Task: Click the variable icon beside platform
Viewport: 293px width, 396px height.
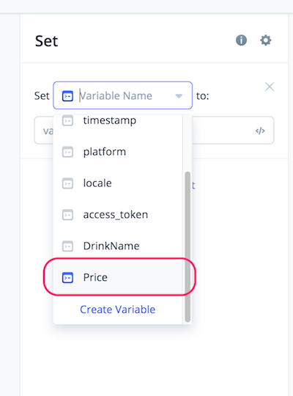Action: pos(67,152)
